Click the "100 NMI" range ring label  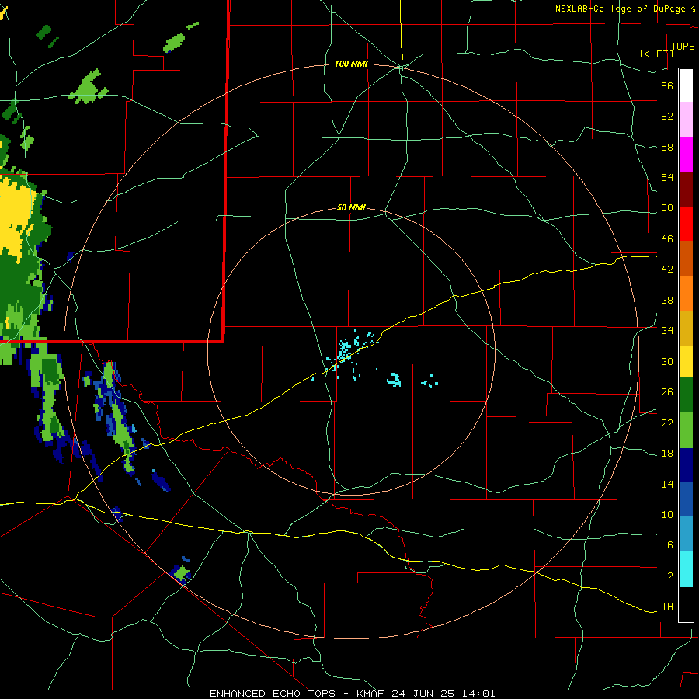[x=351, y=64]
